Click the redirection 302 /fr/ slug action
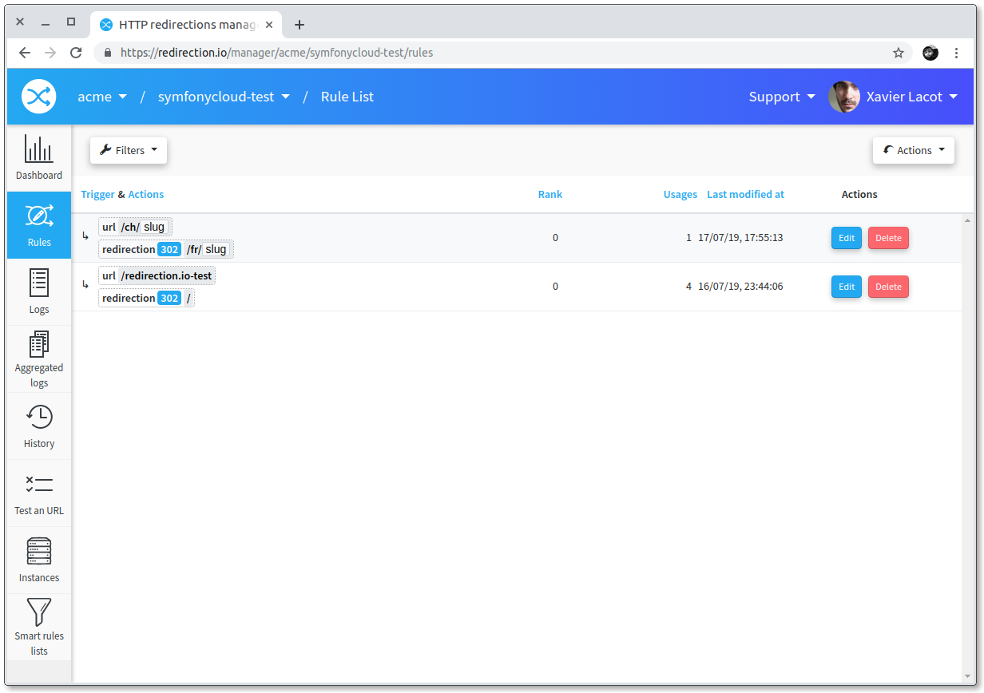 coord(166,249)
